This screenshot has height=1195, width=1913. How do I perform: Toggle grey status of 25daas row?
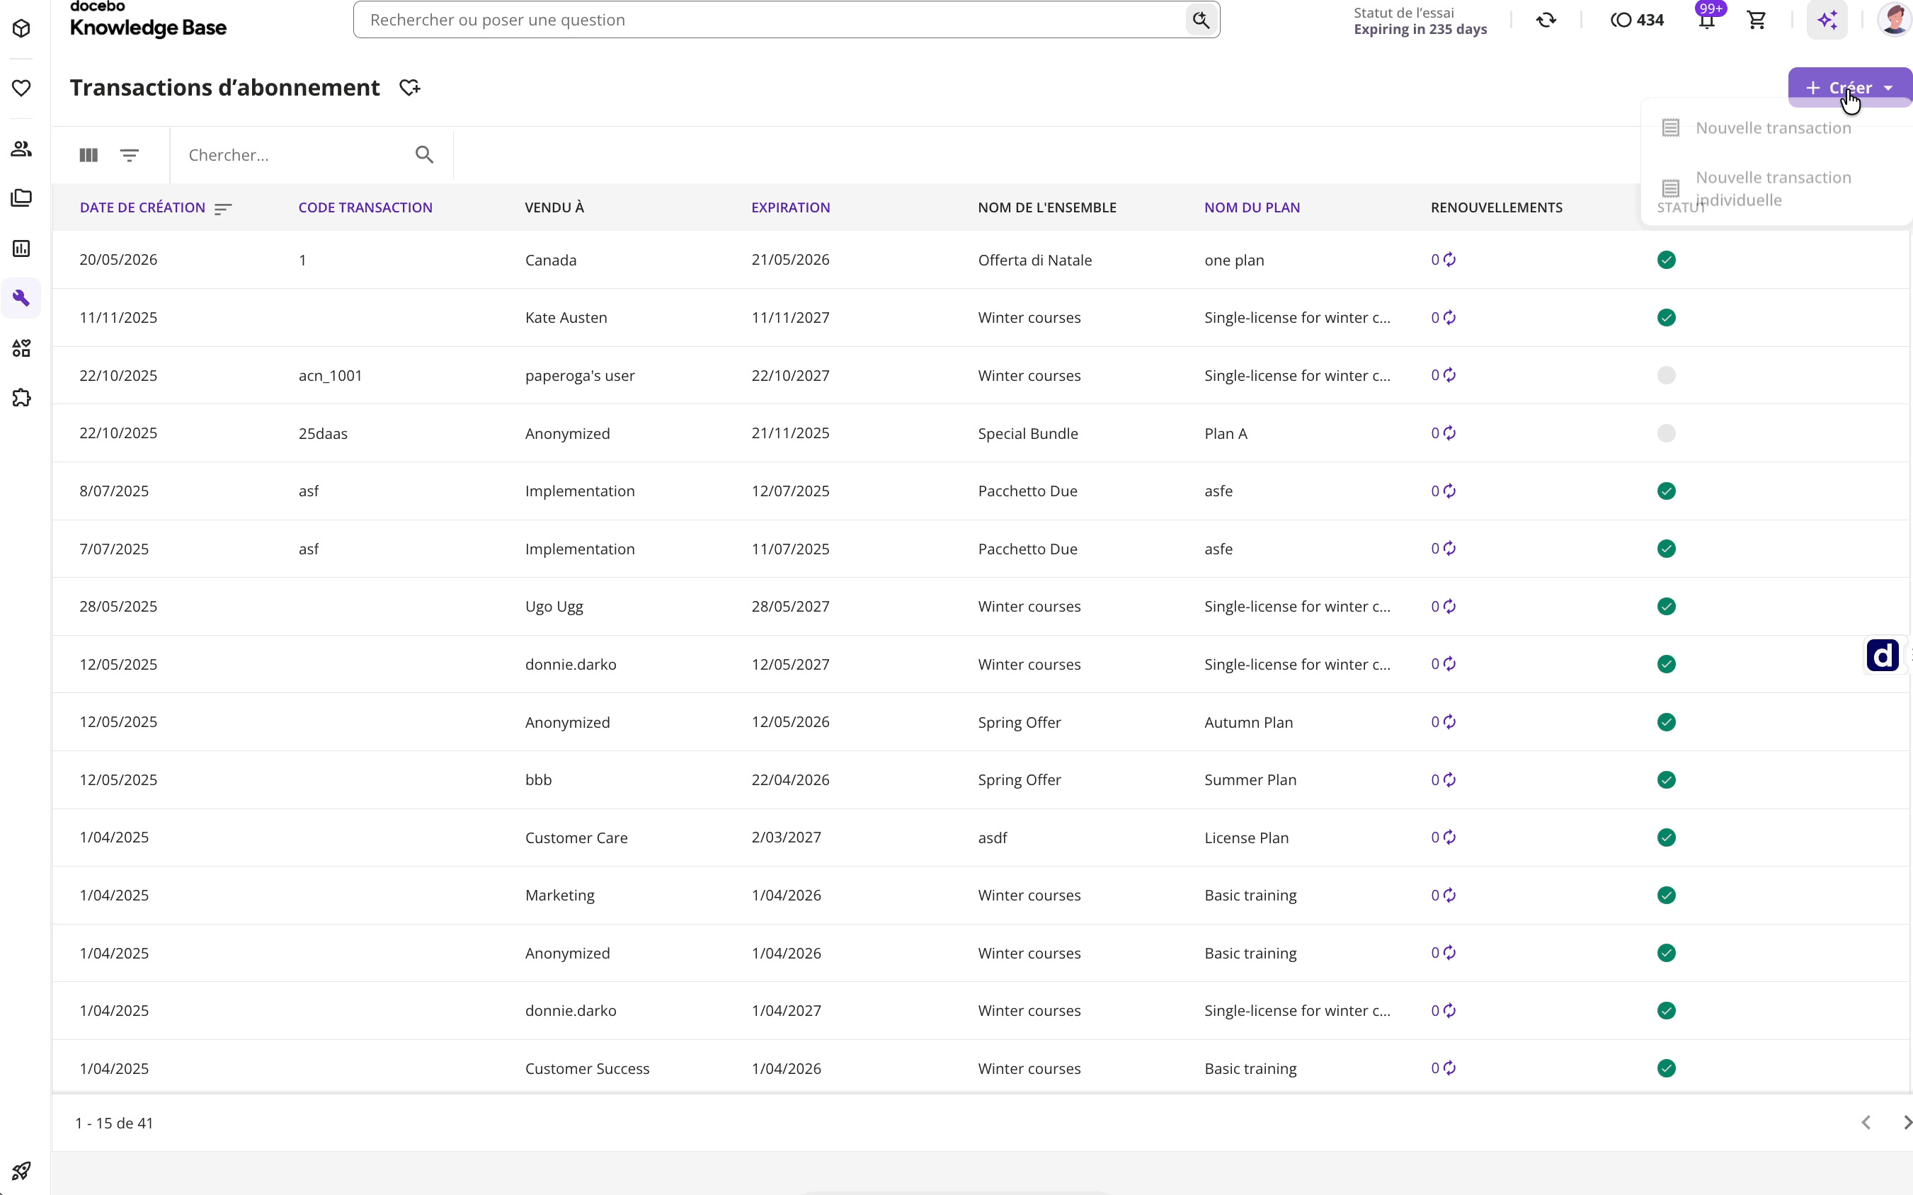pyautogui.click(x=1667, y=433)
